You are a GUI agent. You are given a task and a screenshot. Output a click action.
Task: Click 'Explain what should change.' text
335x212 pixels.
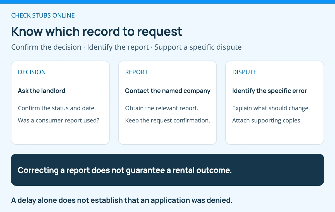(271, 108)
